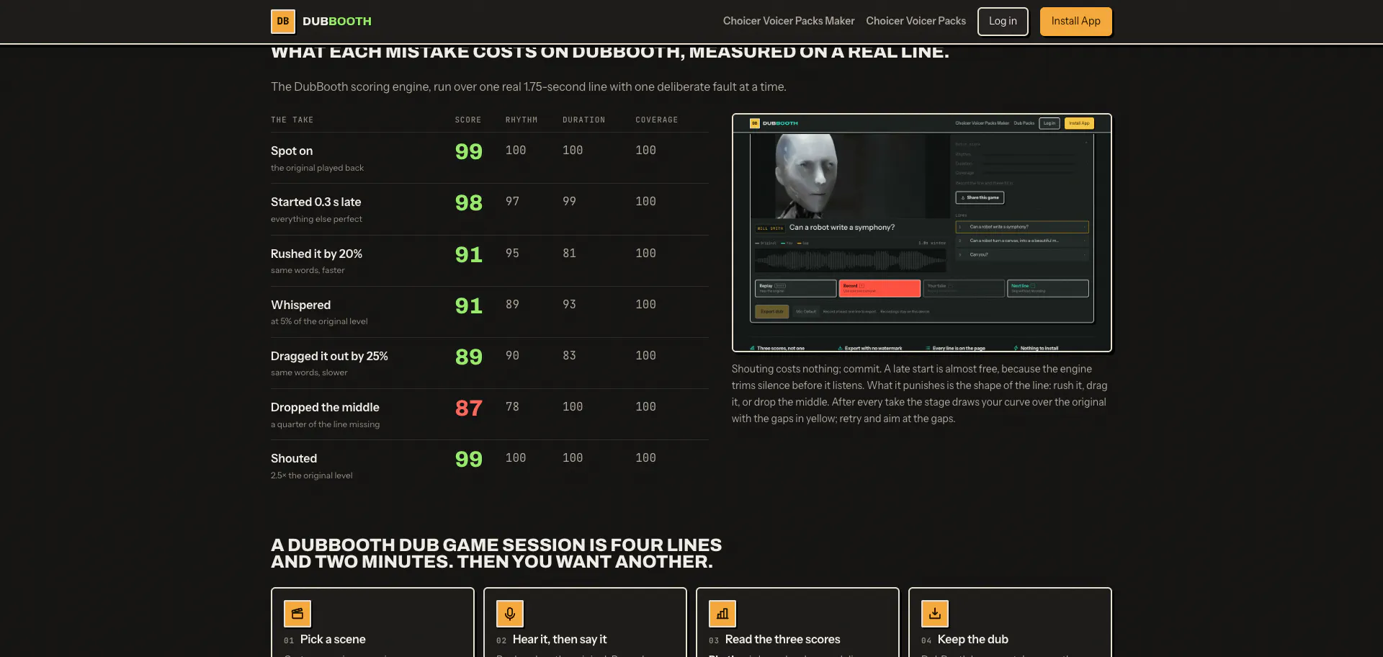Go to homepage via DUBBOOTH brand name
The width and height of the screenshot is (1383, 657).
[337, 22]
